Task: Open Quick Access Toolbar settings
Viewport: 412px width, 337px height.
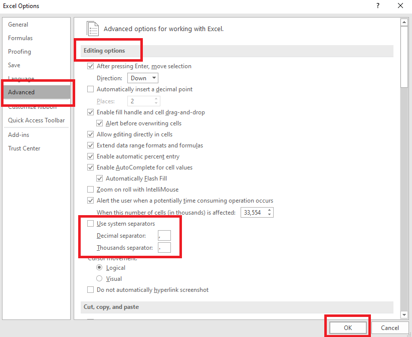Action: [36, 120]
